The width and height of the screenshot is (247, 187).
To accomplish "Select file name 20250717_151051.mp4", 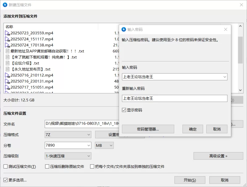I will coord(32,87).
